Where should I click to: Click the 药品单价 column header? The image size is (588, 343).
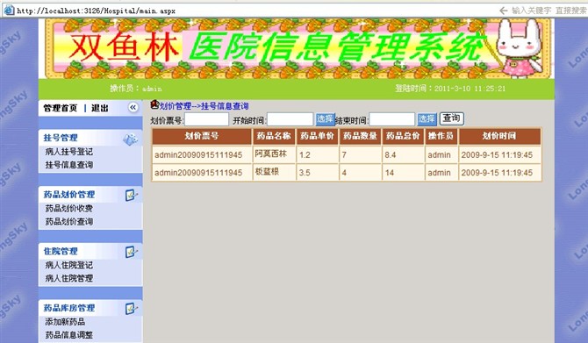tap(317, 137)
